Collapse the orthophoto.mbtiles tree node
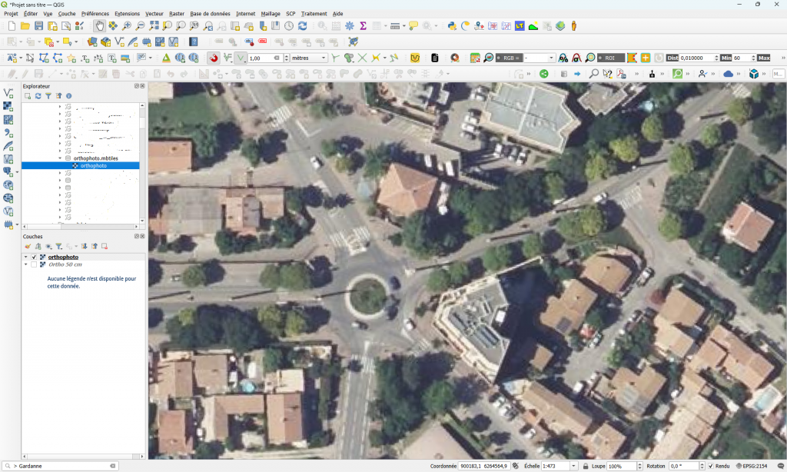This screenshot has width=787, height=472. click(x=60, y=158)
